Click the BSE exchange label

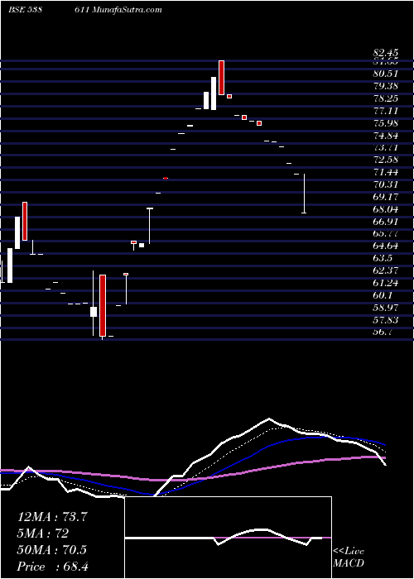[16, 9]
